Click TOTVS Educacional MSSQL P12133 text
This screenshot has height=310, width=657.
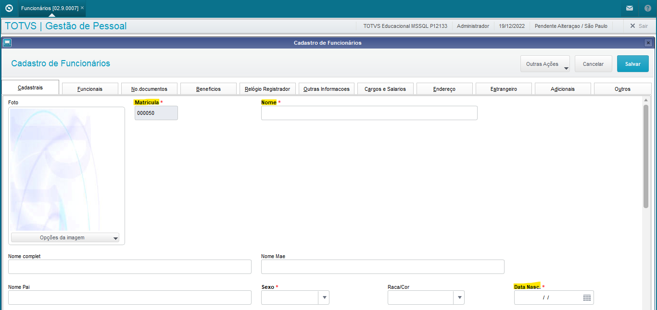pos(405,26)
